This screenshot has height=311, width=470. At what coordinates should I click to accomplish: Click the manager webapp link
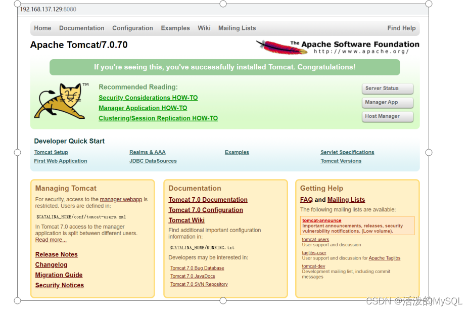pos(121,199)
